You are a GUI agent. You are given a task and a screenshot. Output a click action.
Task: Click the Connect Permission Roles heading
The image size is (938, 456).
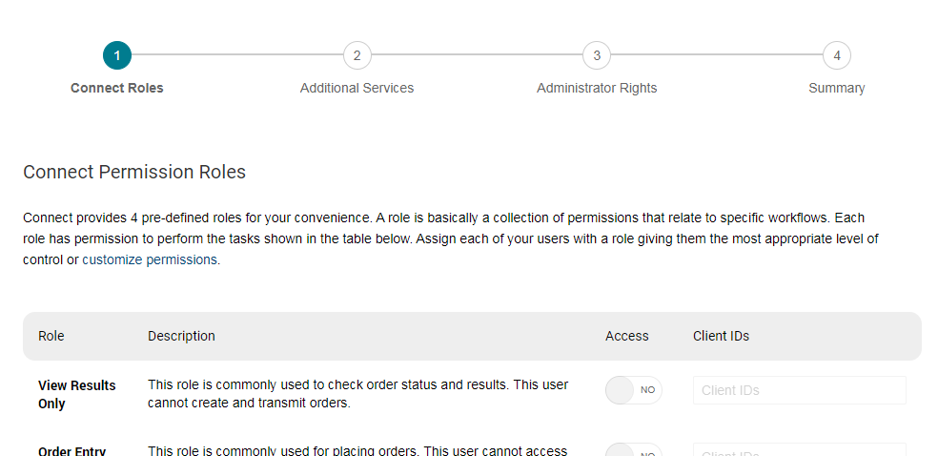coord(134,173)
